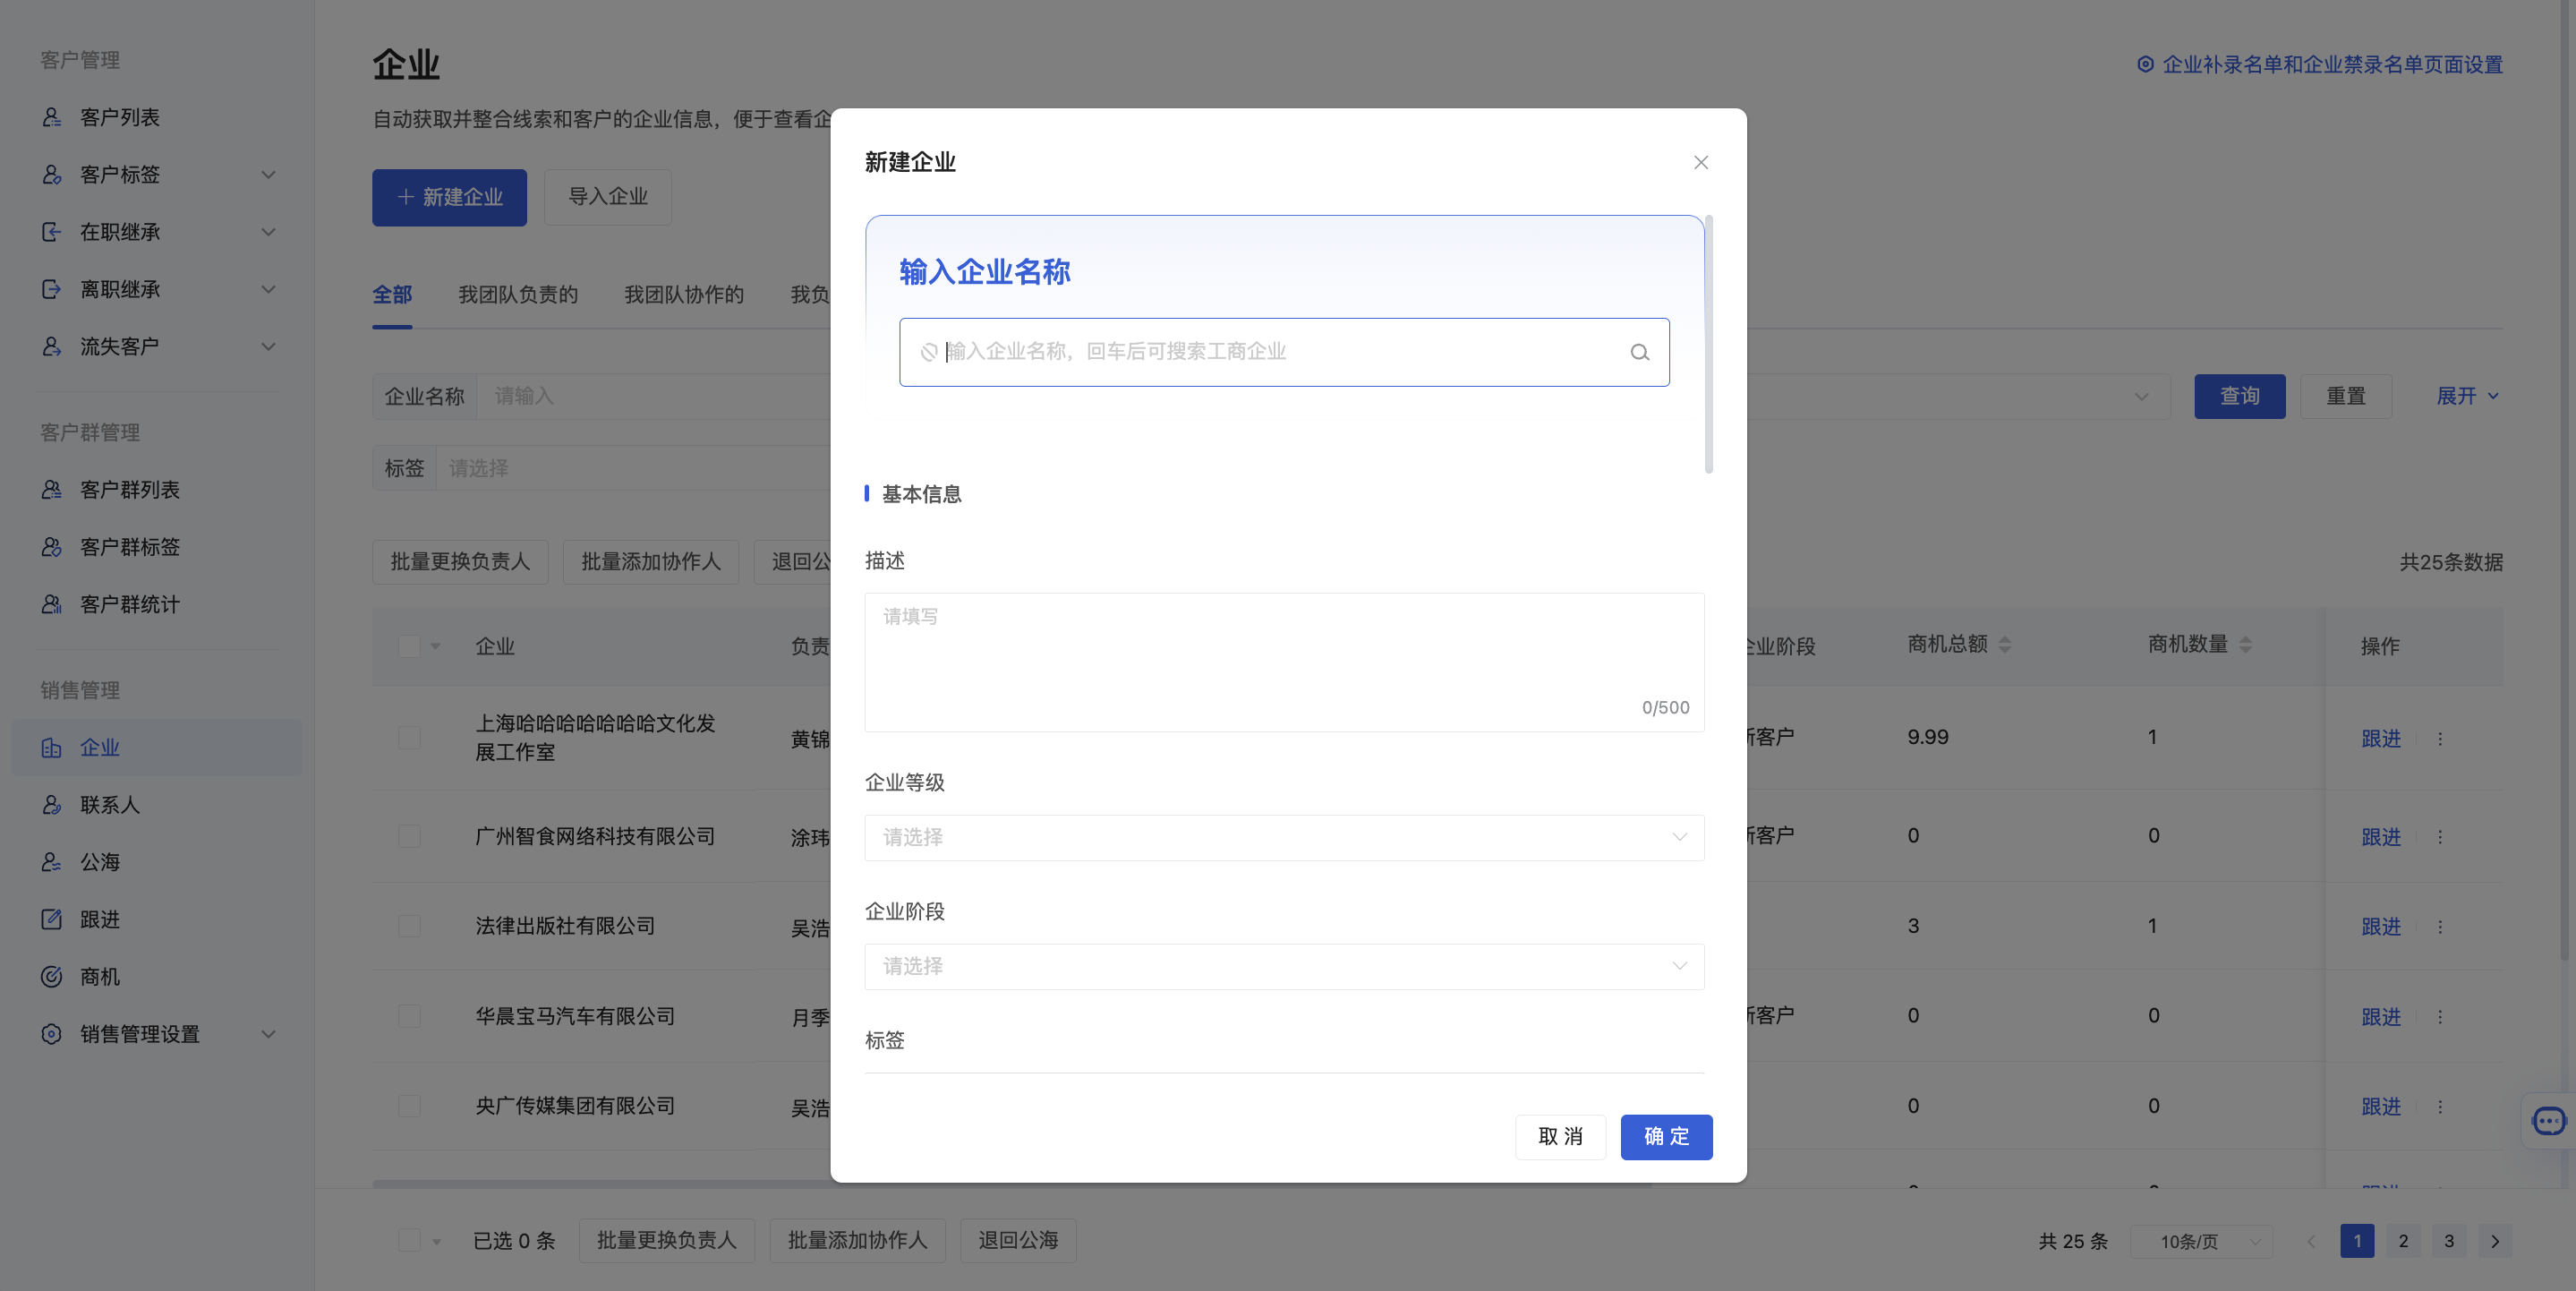Click the 确 定 button in dialog
Screen dimensions: 2576x1291
click(x=1666, y=1137)
